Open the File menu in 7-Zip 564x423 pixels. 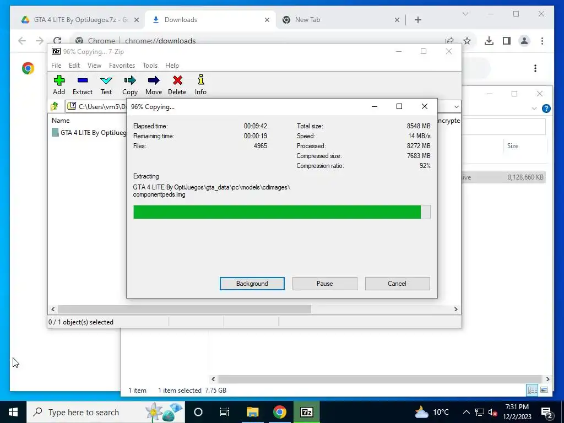coord(56,66)
